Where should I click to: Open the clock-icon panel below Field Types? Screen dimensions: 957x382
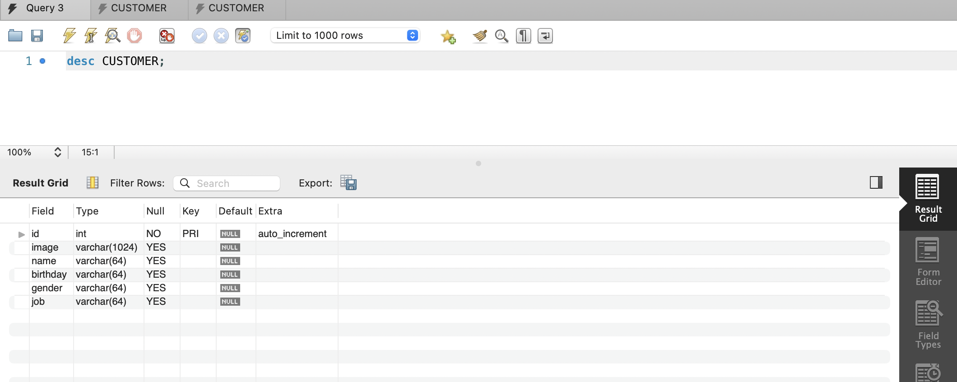pos(928,373)
